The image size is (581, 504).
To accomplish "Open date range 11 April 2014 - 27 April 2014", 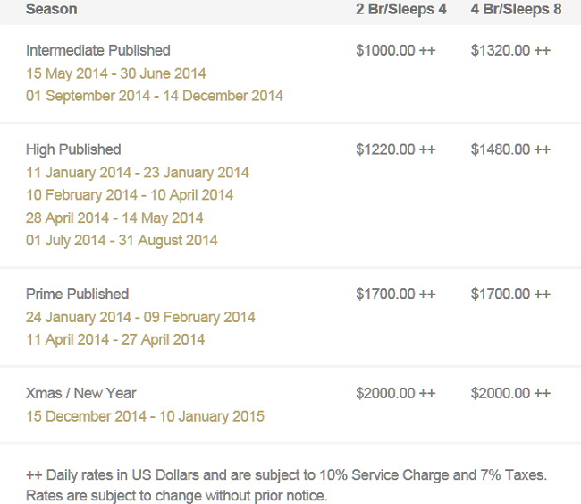I will [115, 339].
